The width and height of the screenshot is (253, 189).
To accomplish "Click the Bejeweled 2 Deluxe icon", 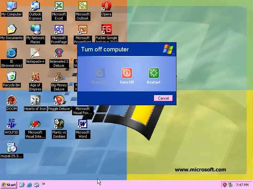I will pos(59,53).
